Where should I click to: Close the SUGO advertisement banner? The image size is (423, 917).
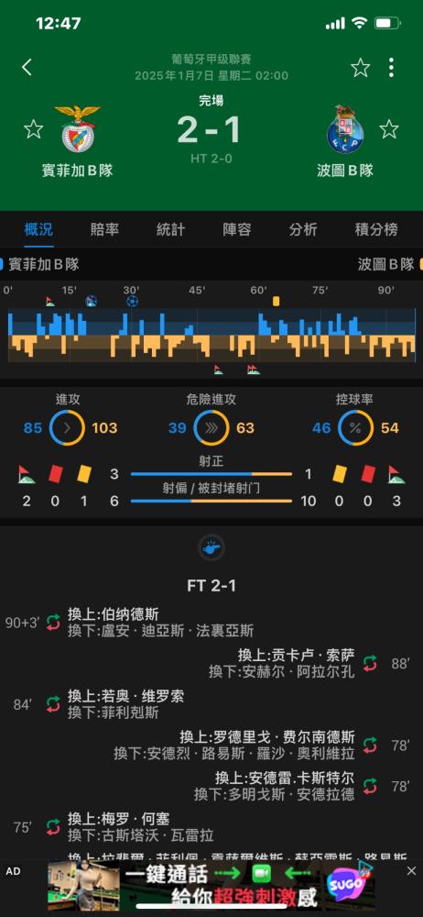[x=411, y=871]
